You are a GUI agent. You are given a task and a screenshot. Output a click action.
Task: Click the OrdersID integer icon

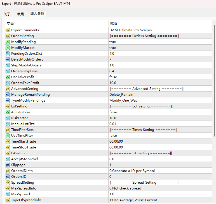point(8,177)
